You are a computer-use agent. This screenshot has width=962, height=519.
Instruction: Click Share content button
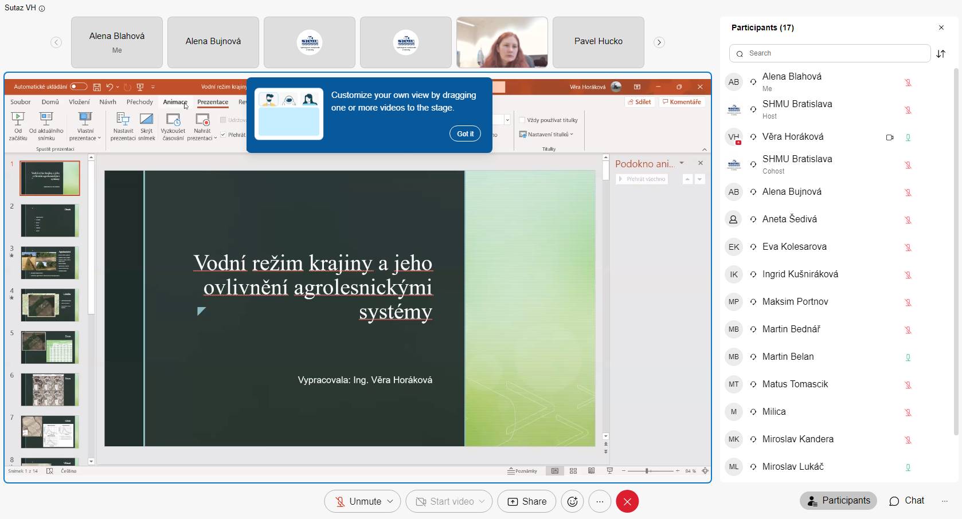click(x=527, y=502)
